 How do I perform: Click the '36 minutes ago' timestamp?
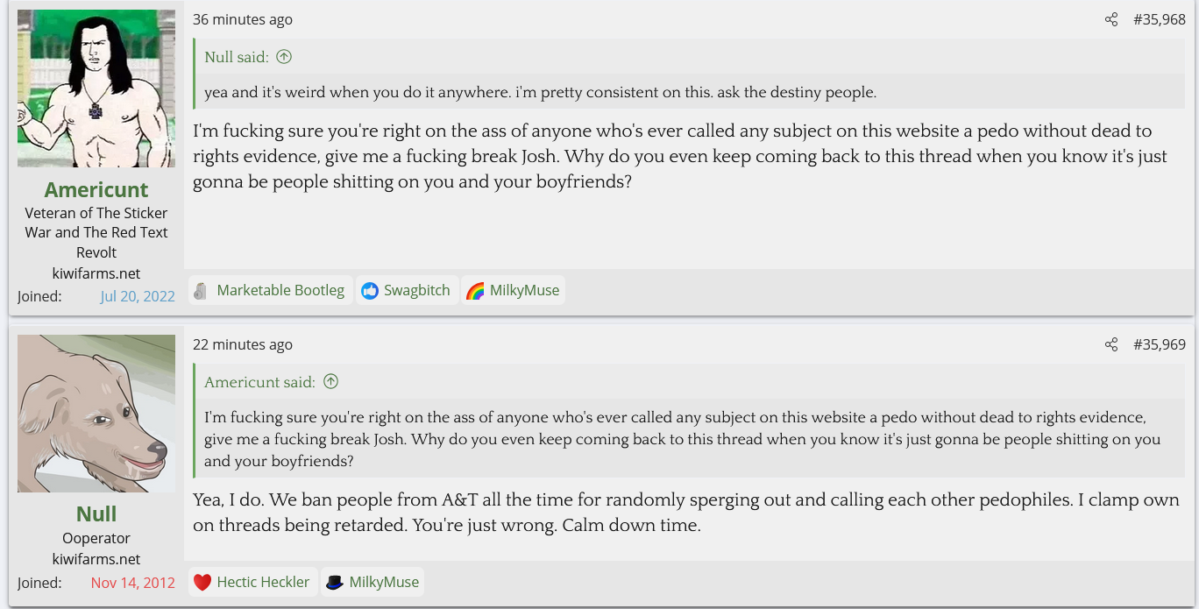point(243,19)
